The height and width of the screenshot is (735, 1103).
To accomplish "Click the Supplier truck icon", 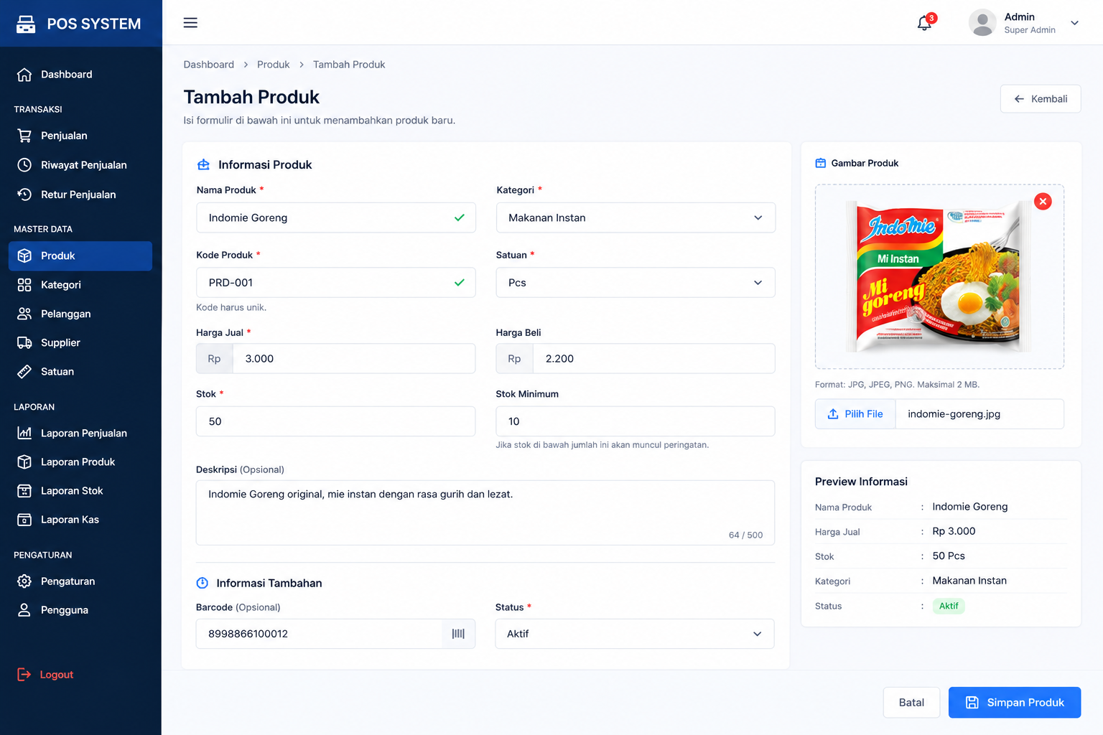I will (24, 342).
